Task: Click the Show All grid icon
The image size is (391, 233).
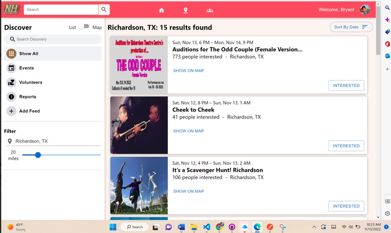Action: 12,53
